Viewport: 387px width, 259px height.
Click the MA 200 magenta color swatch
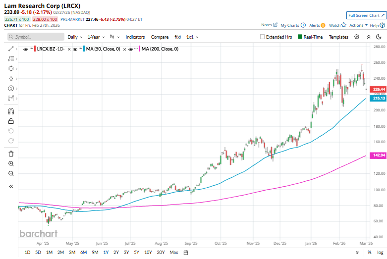[138, 49]
